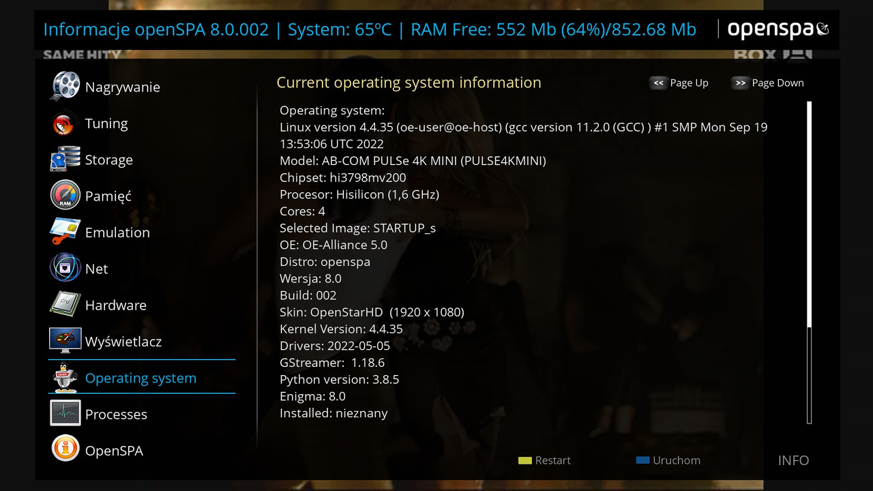Click the Uruchom button label
This screenshot has height=491, width=873.
pyautogui.click(x=676, y=460)
